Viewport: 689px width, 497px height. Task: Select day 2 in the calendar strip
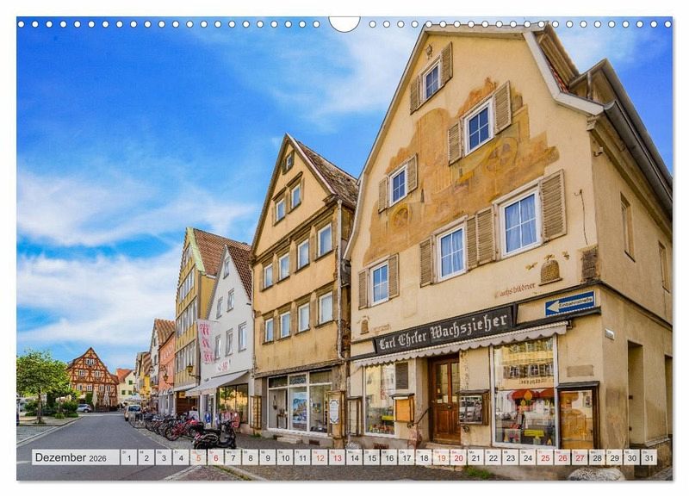[146, 457]
